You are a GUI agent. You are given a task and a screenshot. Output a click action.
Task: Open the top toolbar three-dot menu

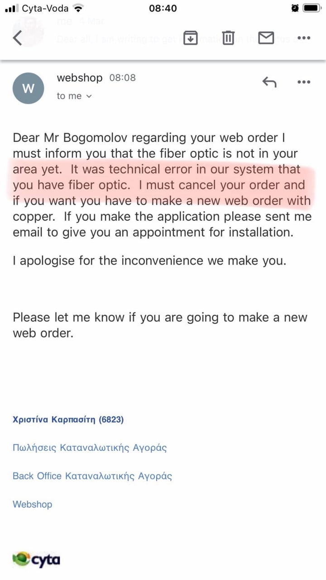(303, 38)
